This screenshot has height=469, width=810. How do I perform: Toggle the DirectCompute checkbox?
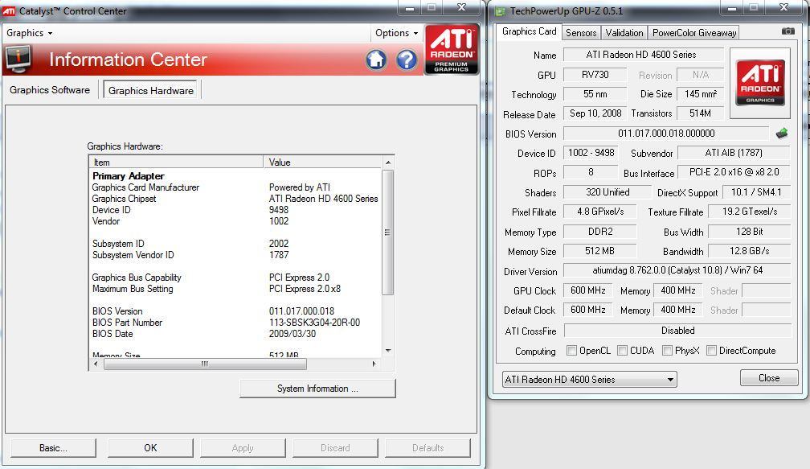[711, 351]
